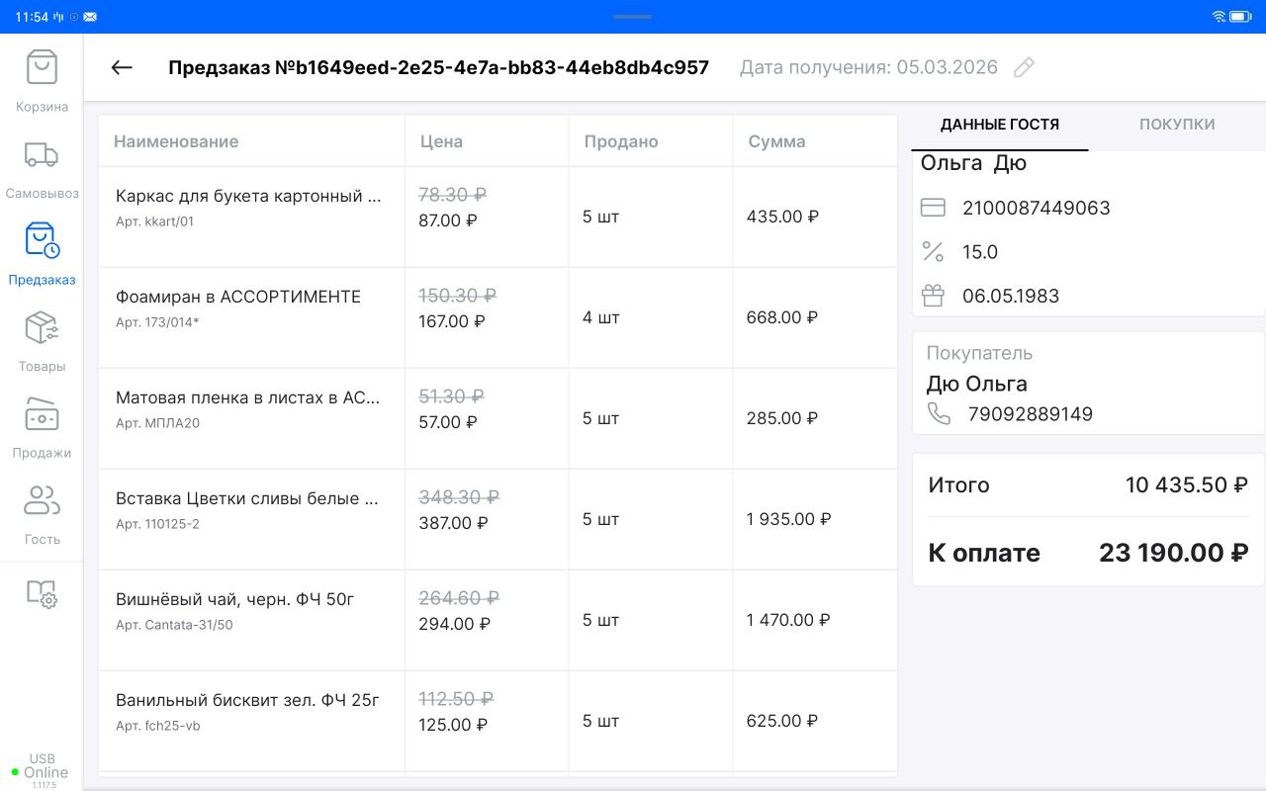Screen dimensions: 1266x791
Task: Click the Wi-Fi status bar icon
Action: [1219, 17]
